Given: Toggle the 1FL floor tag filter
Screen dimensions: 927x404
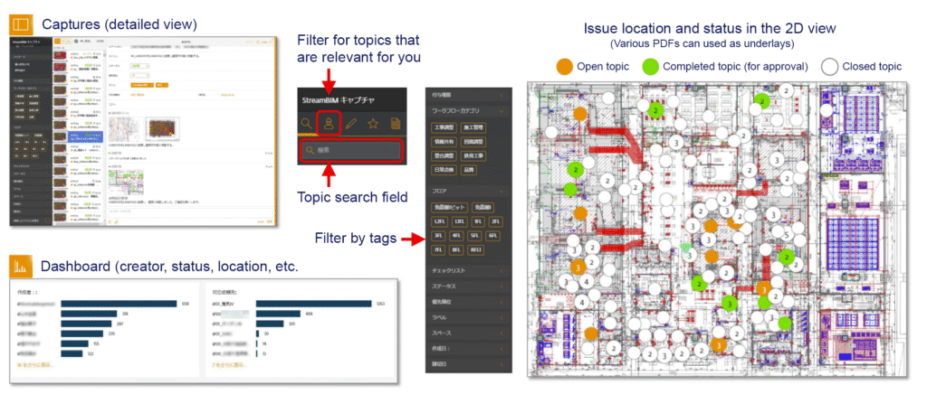Looking at the screenshot, I should 476,221.
